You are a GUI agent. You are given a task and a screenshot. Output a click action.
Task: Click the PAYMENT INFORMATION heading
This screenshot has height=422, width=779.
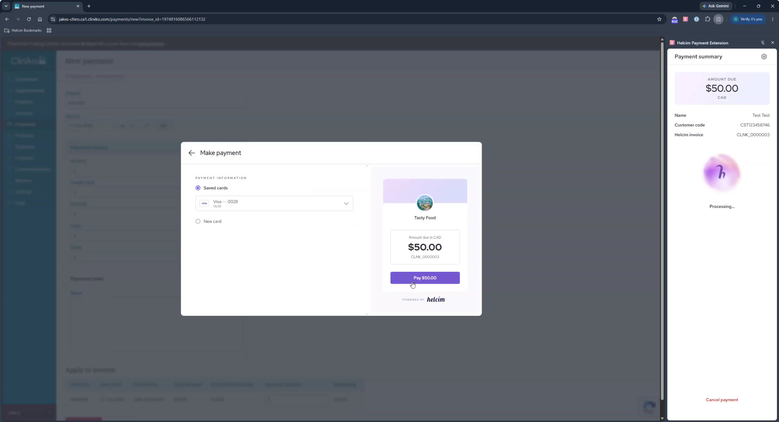pyautogui.click(x=221, y=178)
